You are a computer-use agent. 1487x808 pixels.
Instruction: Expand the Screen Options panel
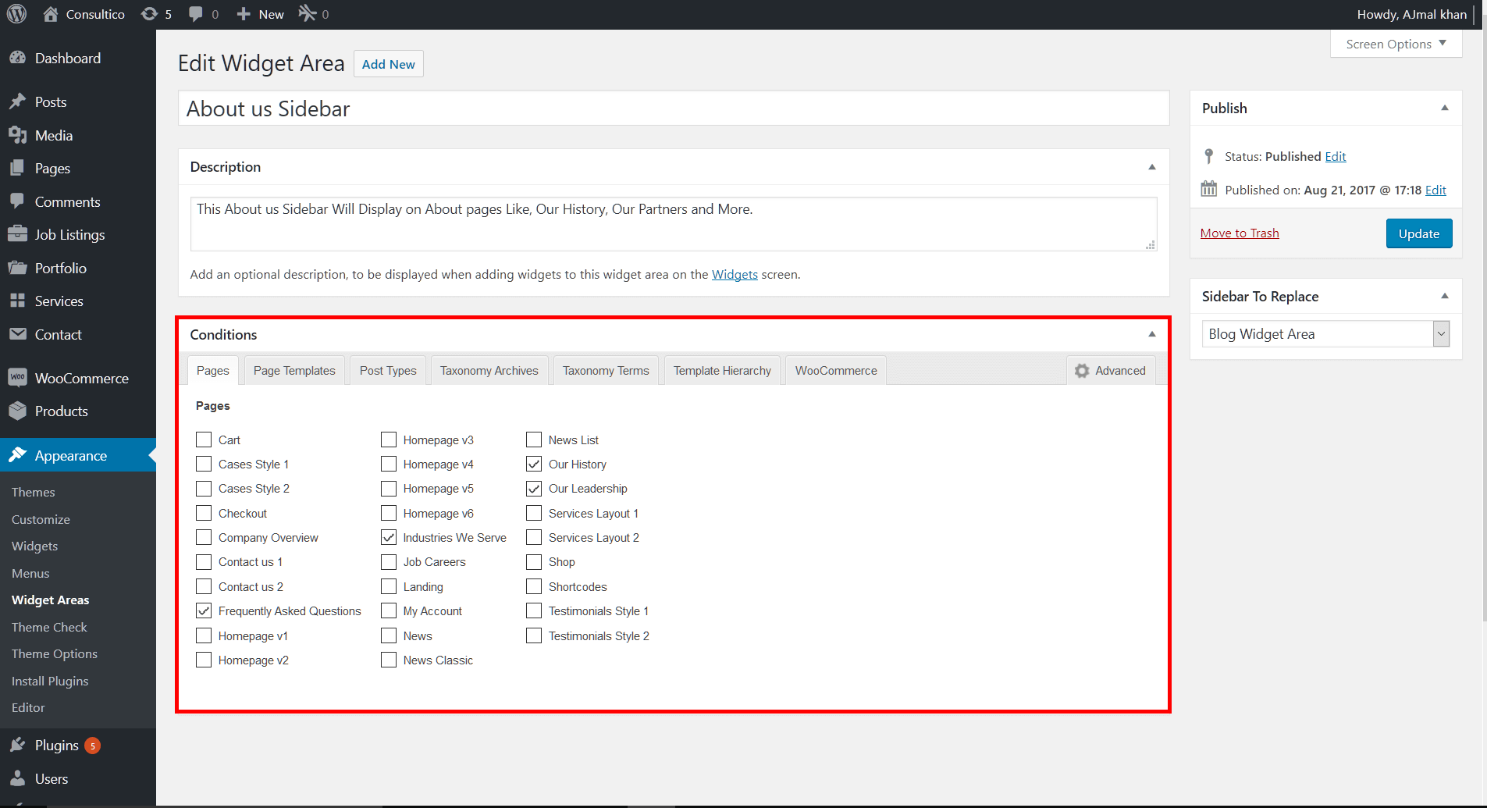tap(1396, 44)
